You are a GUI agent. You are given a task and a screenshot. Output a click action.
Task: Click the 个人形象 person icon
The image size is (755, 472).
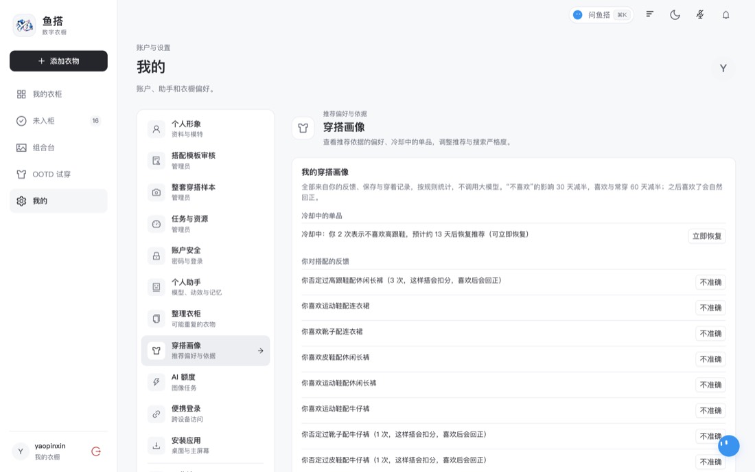[156, 129]
